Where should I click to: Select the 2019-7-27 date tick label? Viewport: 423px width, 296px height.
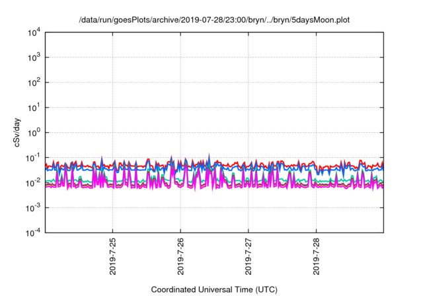pyautogui.click(x=248, y=256)
